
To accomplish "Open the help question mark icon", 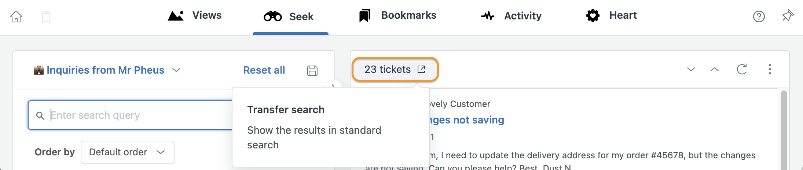I will [759, 16].
